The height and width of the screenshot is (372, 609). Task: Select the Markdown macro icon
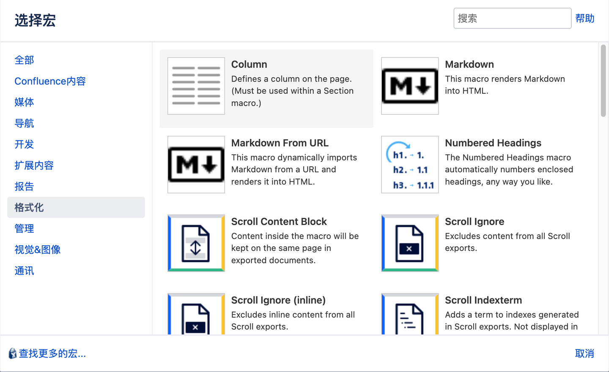409,85
